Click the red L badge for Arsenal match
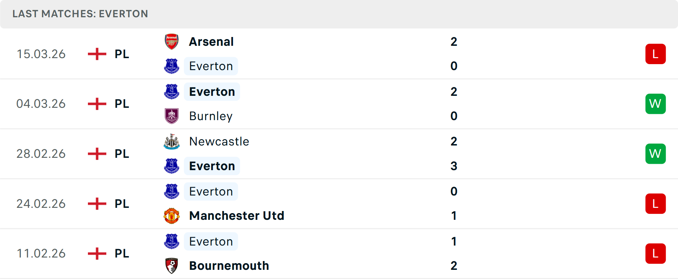Viewport: 678px width, 279px height. point(655,54)
